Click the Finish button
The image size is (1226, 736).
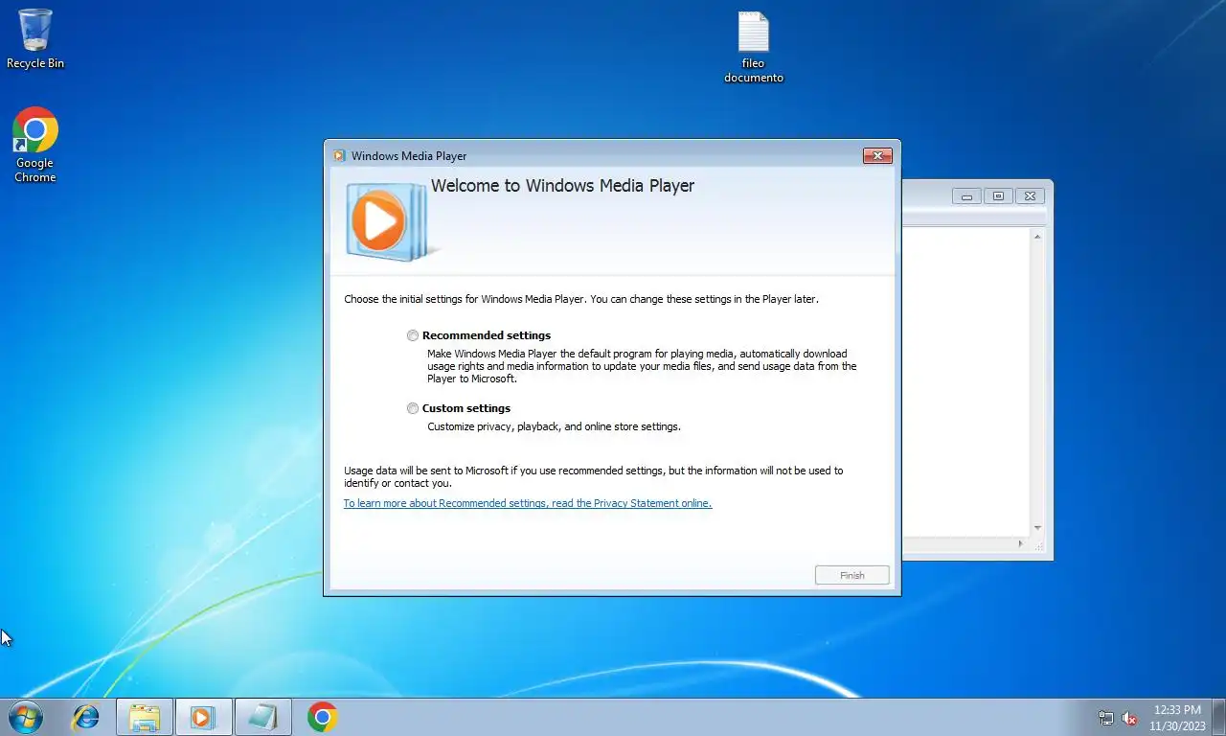pyautogui.click(x=852, y=575)
